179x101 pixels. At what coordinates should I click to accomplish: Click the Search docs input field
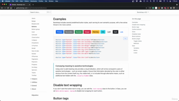(x=40, y=12)
